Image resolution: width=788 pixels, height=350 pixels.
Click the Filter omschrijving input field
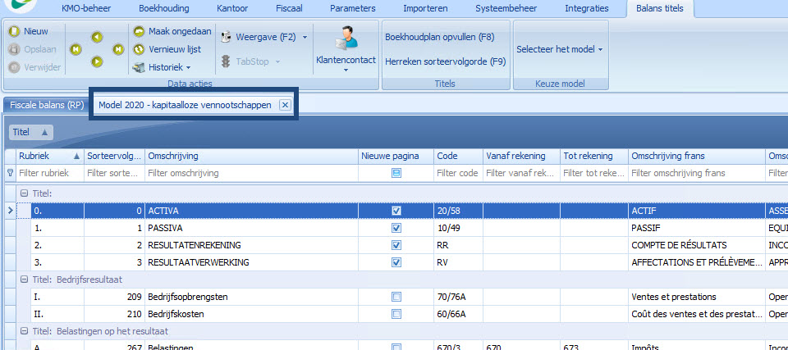(x=250, y=173)
